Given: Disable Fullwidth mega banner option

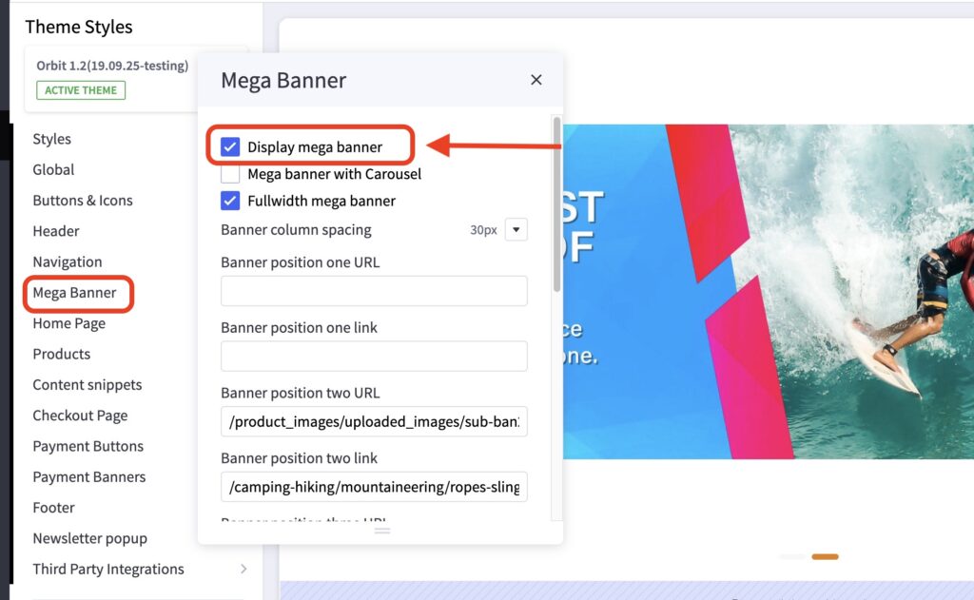Looking at the screenshot, I should 230,201.
